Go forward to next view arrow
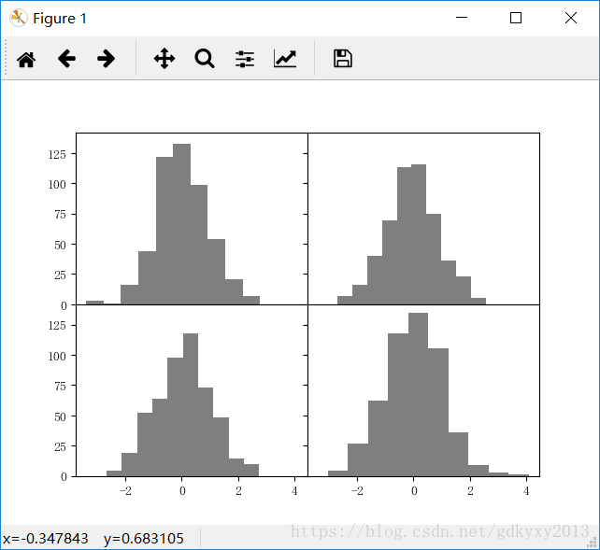600x550 pixels. pyautogui.click(x=106, y=59)
